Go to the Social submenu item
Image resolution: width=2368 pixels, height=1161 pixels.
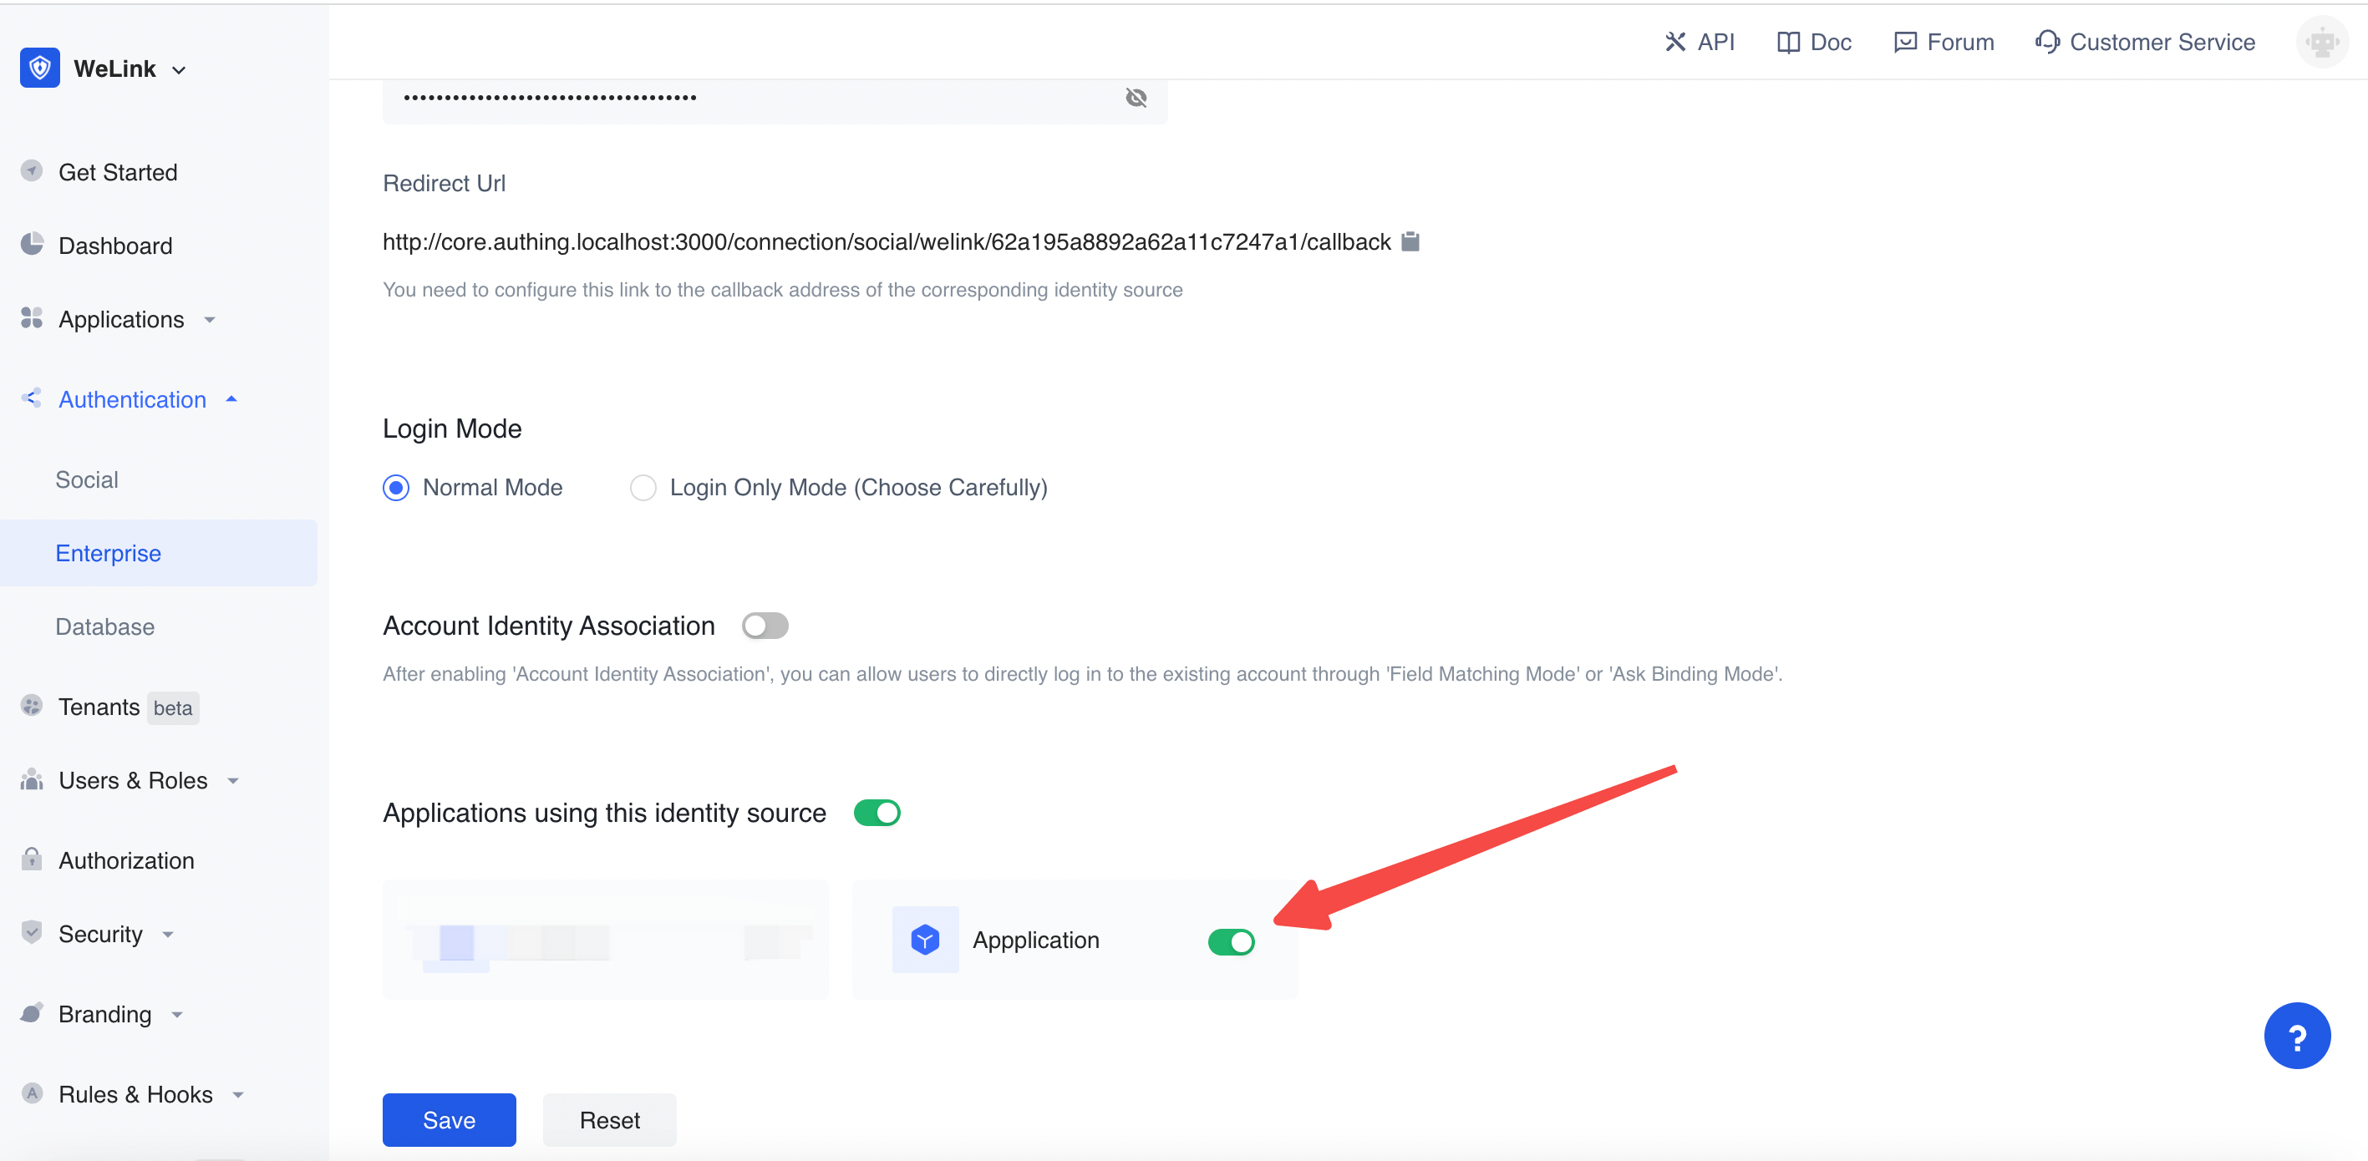click(86, 479)
